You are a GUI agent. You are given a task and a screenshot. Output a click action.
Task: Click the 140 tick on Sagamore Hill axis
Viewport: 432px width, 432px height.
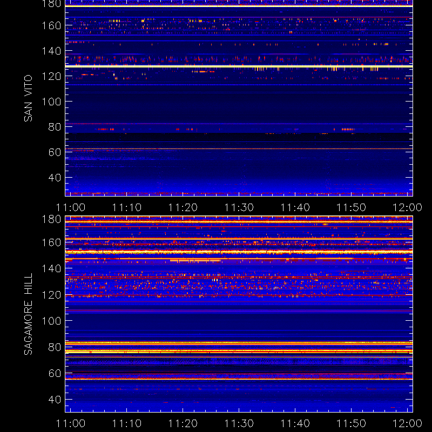click(x=51, y=268)
